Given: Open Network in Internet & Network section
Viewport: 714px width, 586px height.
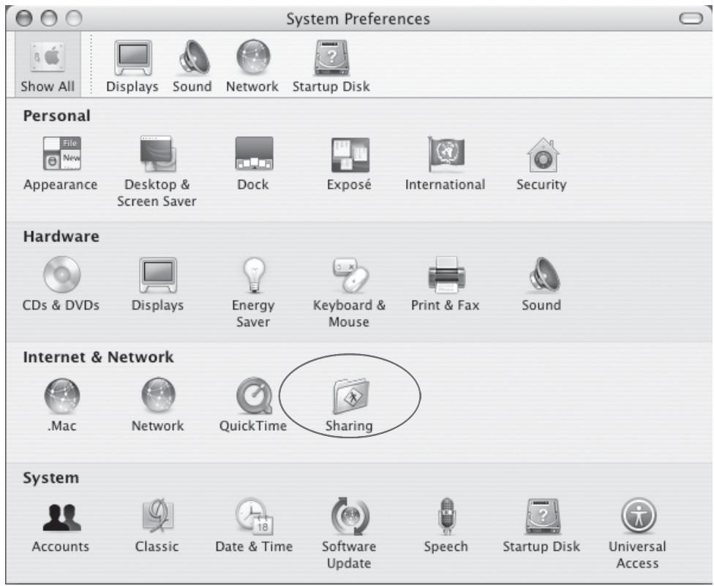Looking at the screenshot, I should [x=157, y=405].
